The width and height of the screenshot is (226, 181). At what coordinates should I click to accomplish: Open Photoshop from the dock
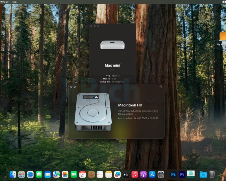pos(173,174)
